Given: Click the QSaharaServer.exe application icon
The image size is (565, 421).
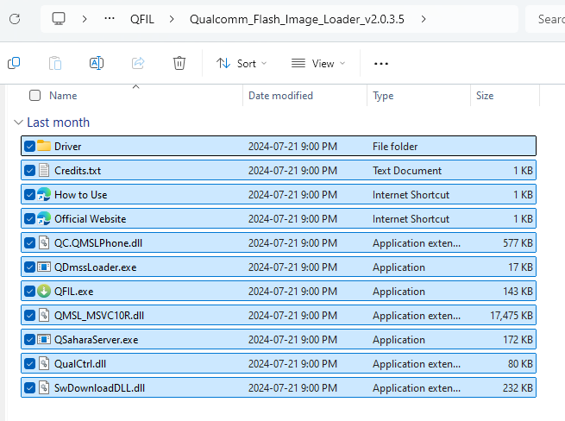Looking at the screenshot, I should pyautogui.click(x=44, y=340).
